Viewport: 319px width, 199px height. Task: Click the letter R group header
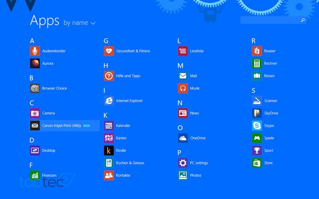click(254, 41)
